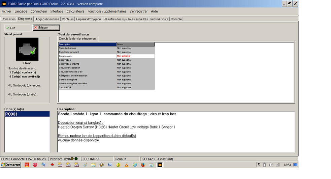Click the Démarrer start button
This screenshot has width=331, height=179.
11,165
